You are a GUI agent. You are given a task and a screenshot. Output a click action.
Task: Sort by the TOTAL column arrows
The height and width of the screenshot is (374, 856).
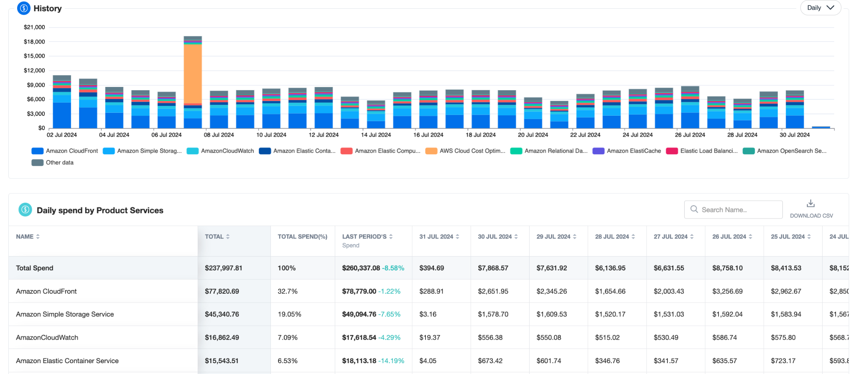click(x=228, y=237)
